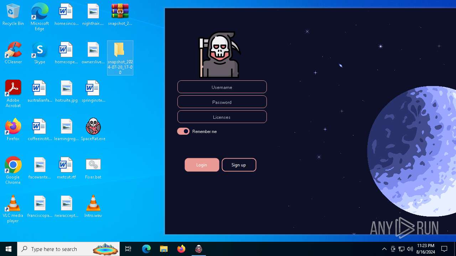Select the nighthair... image file icon
The image size is (456, 256).
(93, 15)
